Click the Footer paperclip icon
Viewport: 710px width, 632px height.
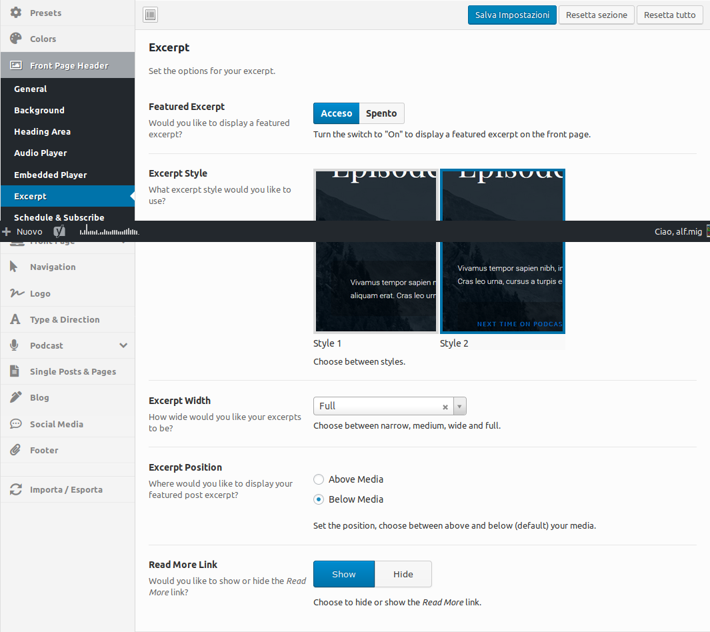point(16,450)
